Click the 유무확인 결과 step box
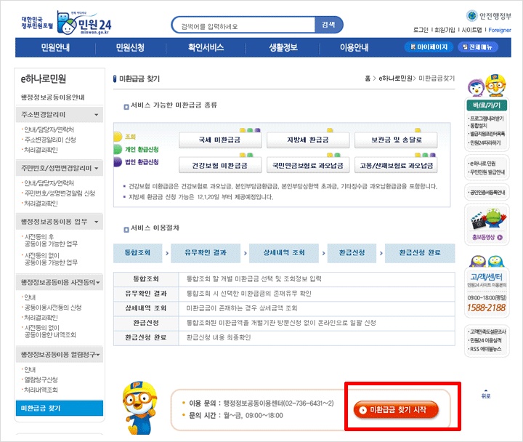The image size is (523, 442). (x=206, y=253)
